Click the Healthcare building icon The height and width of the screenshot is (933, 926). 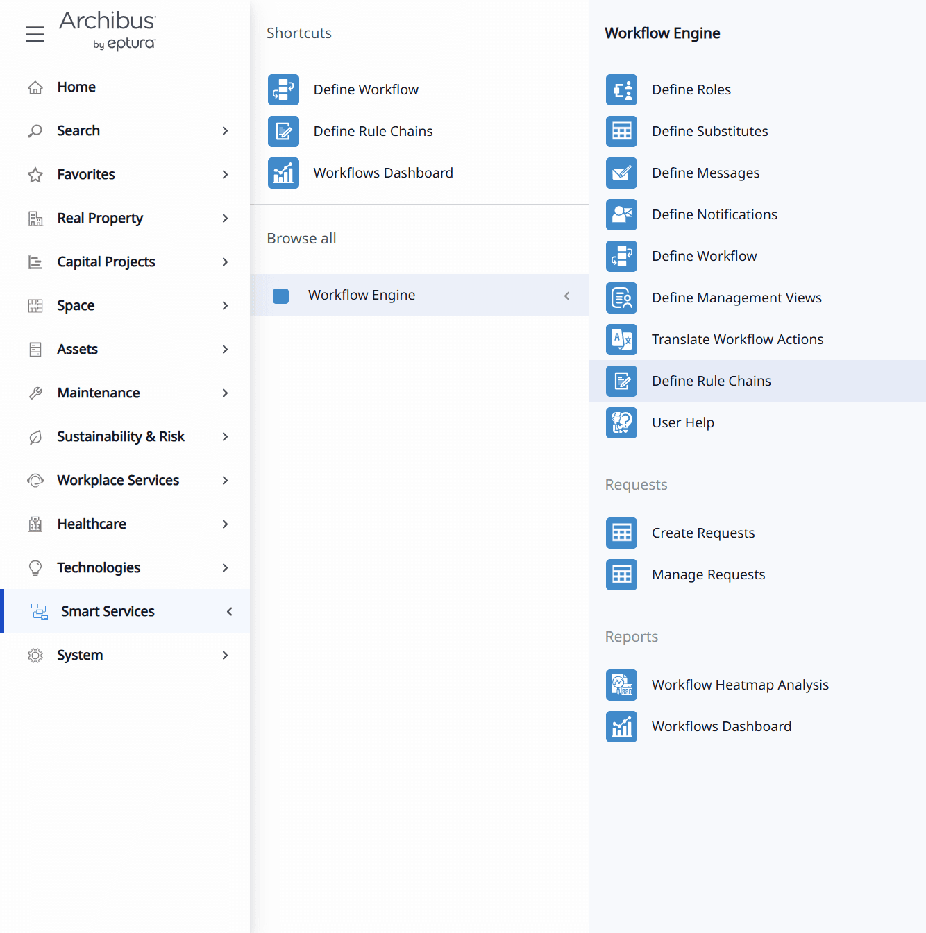(35, 524)
